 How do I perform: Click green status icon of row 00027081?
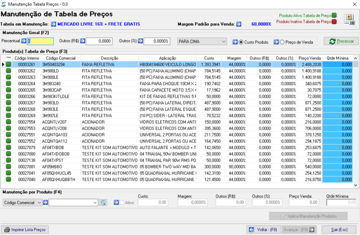pos(9,167)
